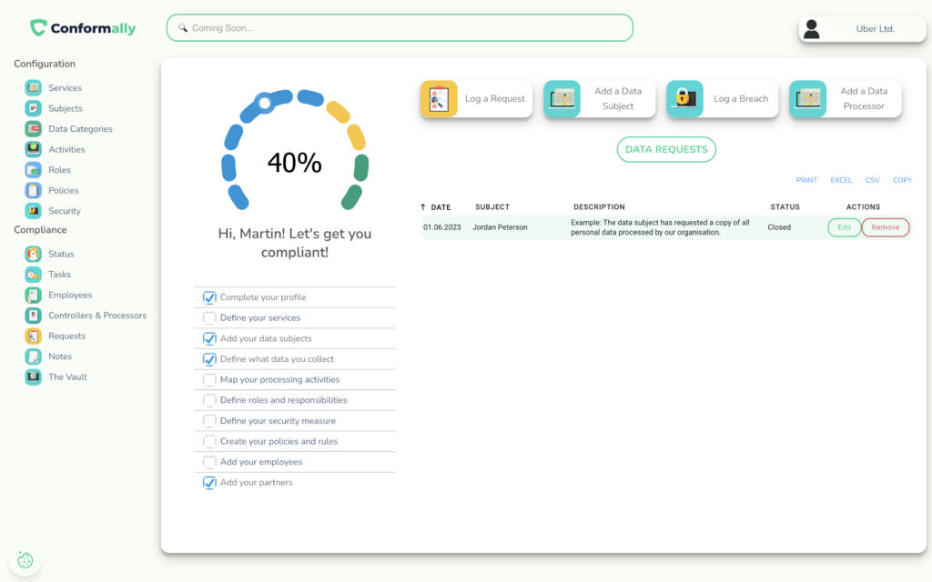Click the Notes sidebar icon

tap(34, 356)
